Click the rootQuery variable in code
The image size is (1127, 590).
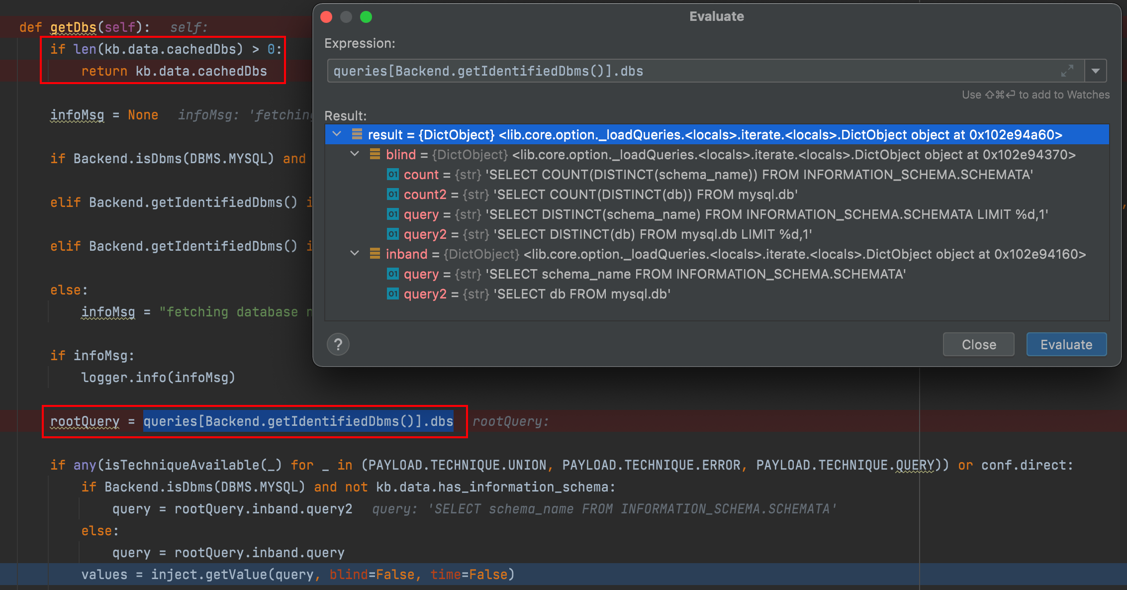click(x=85, y=421)
